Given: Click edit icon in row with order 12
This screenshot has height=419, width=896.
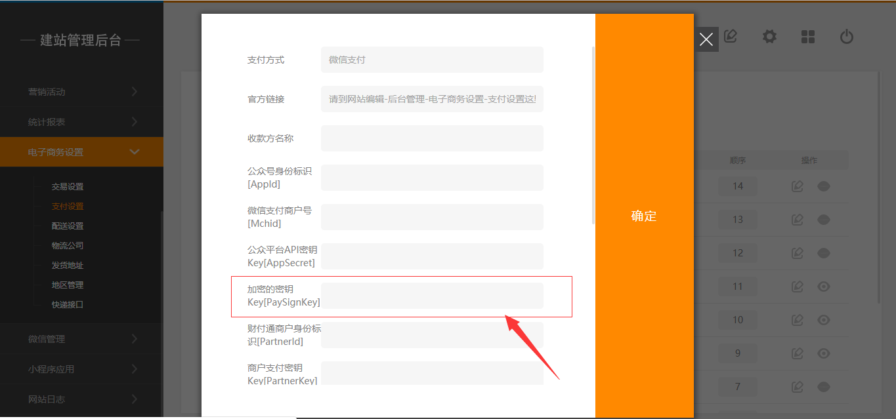Looking at the screenshot, I should [x=798, y=253].
